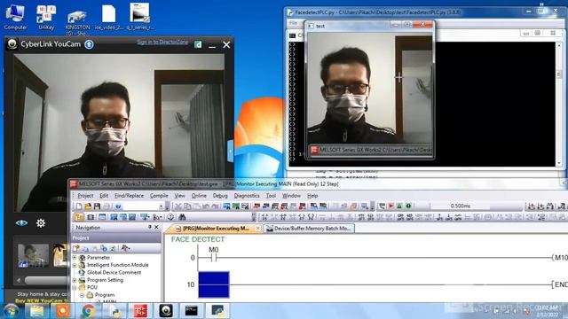Click the new data icon in Project panel
The height and width of the screenshot is (319, 568).
(x=76, y=248)
